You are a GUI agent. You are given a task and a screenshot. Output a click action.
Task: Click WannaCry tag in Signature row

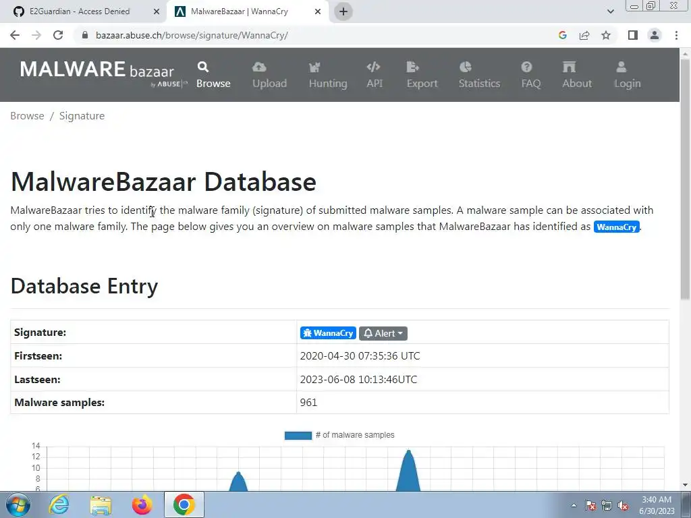coord(328,333)
